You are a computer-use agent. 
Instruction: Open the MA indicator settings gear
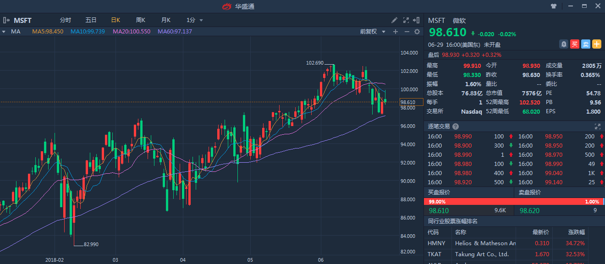point(417,32)
